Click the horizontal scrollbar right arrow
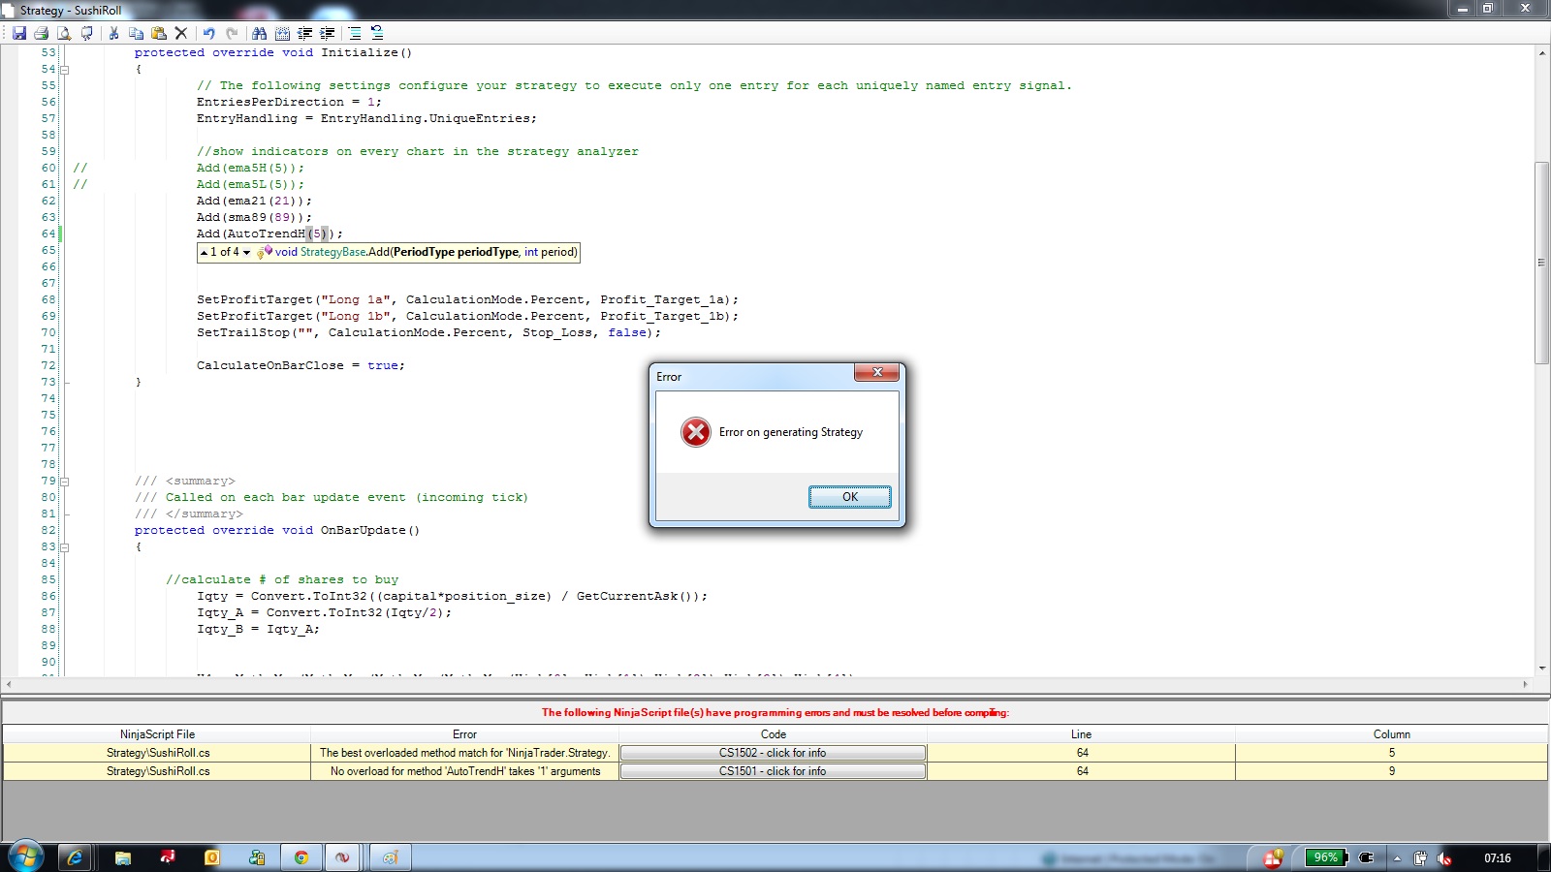 1525,684
